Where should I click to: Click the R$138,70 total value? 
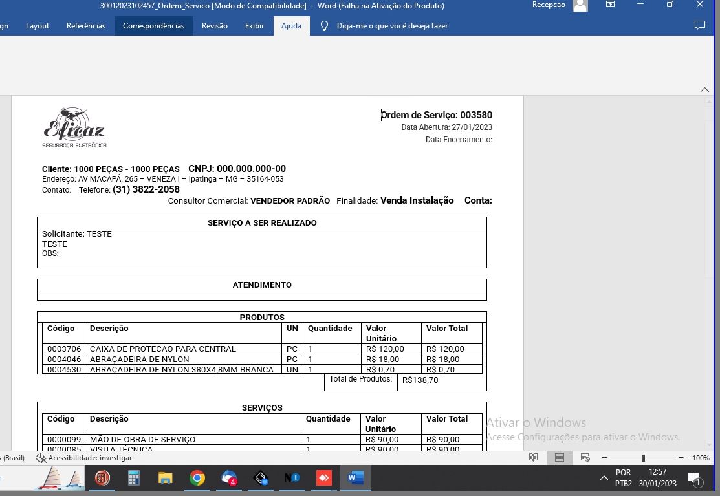point(420,380)
